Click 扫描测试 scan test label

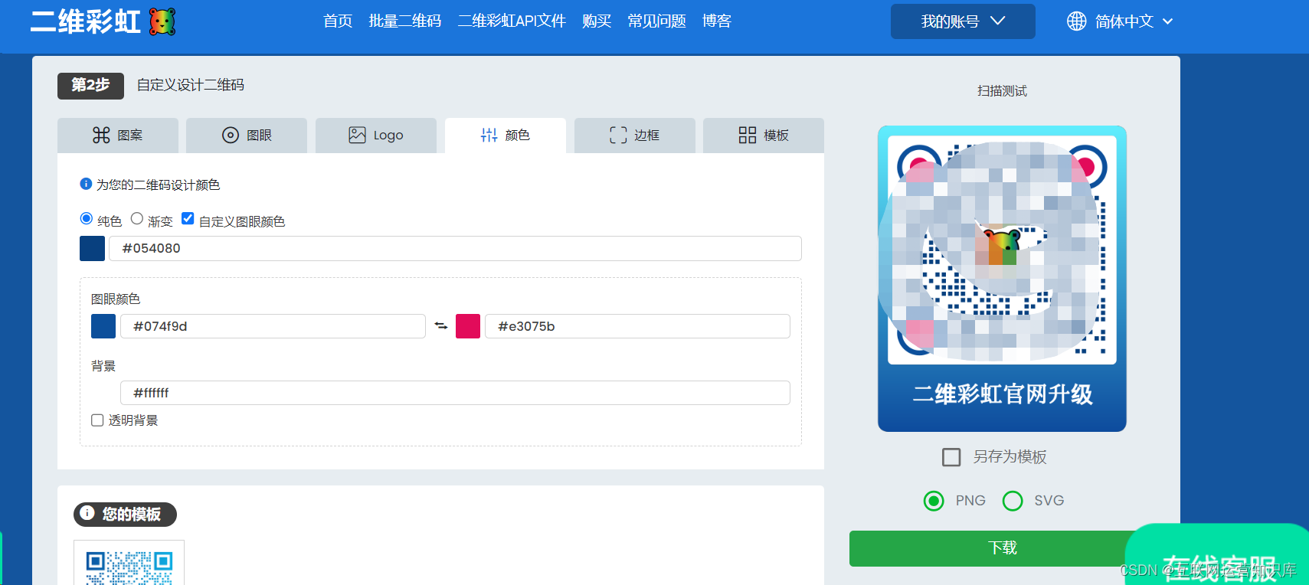1002,91
